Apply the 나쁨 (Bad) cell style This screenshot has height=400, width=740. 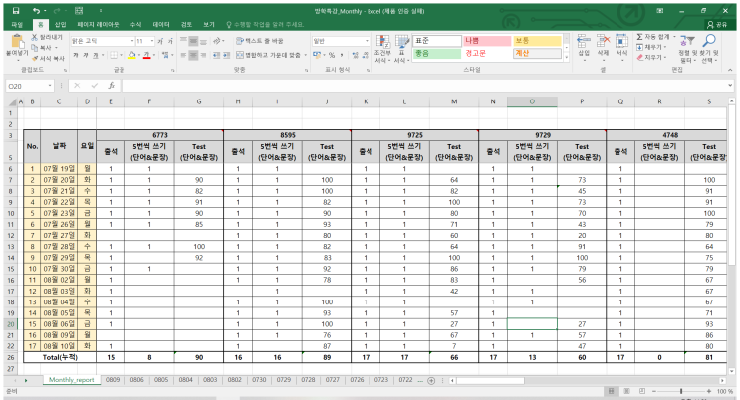tap(487, 41)
